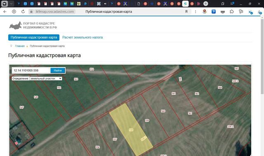This screenshot has width=264, height=156.
Task: Expand the tab list chevron next to the speaker icon
Action: pyautogui.click(x=11, y=4)
